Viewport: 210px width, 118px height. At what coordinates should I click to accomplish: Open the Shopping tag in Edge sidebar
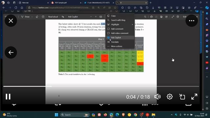pos(207,24)
